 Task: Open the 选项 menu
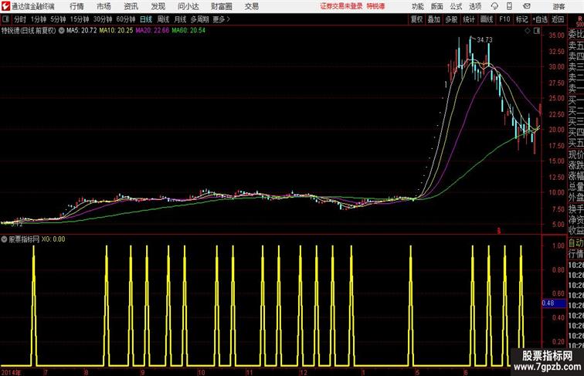point(475,6)
